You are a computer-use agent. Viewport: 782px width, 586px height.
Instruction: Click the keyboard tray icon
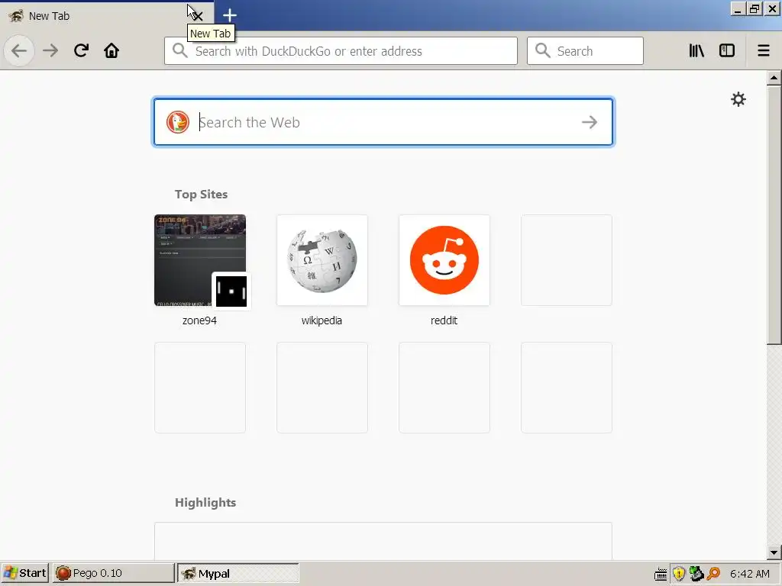pos(661,574)
